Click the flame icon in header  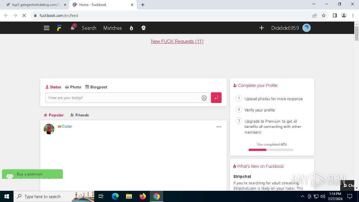[131, 28]
